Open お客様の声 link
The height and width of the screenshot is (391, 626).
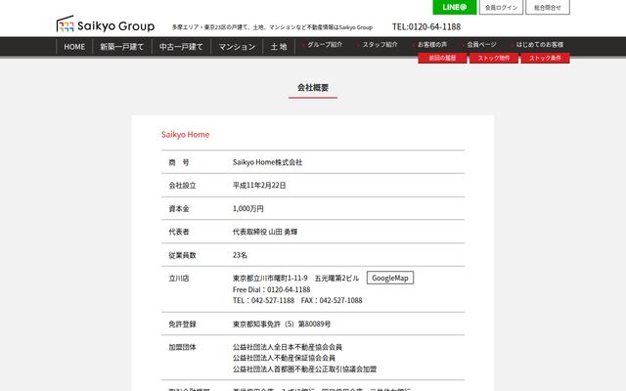pyautogui.click(x=430, y=45)
